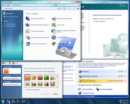Open Windows Update link in See Also
130x104 pixels.
11,24
